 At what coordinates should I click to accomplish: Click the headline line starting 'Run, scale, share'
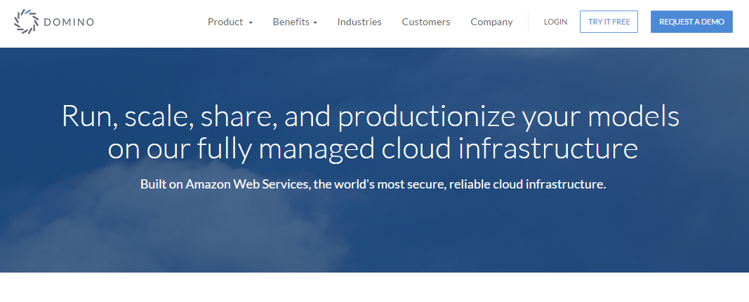pyautogui.click(x=371, y=116)
